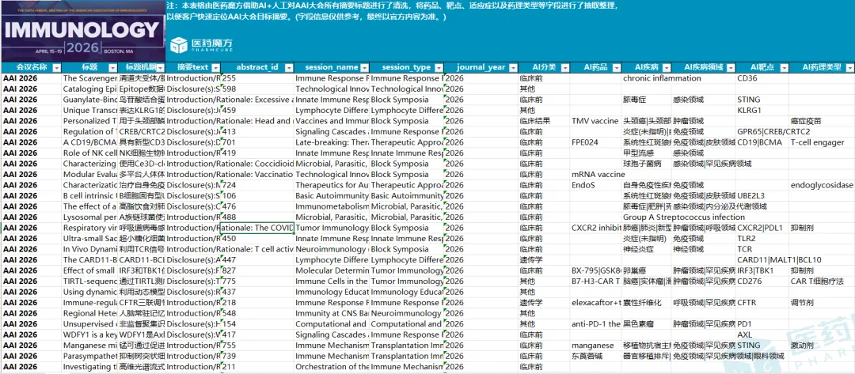855x374 pixels.
Task: Select the 'endoglycosidase' pharmacology cell
Action: [x=822, y=185]
